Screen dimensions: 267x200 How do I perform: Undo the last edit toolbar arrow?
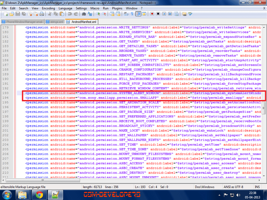click(x=70, y=14)
